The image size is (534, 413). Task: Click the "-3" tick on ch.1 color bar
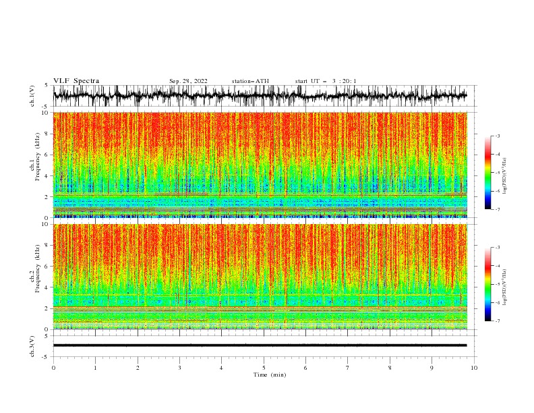[x=497, y=136]
